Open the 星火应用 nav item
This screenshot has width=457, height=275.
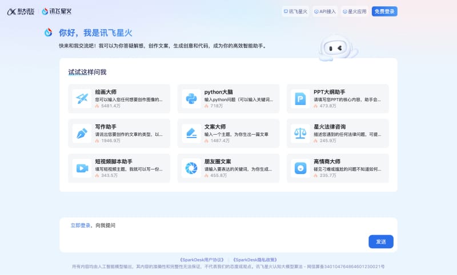point(355,11)
